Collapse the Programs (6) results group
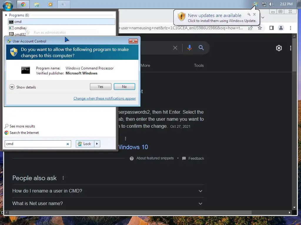This screenshot has width=301, height=225. click(6, 15)
